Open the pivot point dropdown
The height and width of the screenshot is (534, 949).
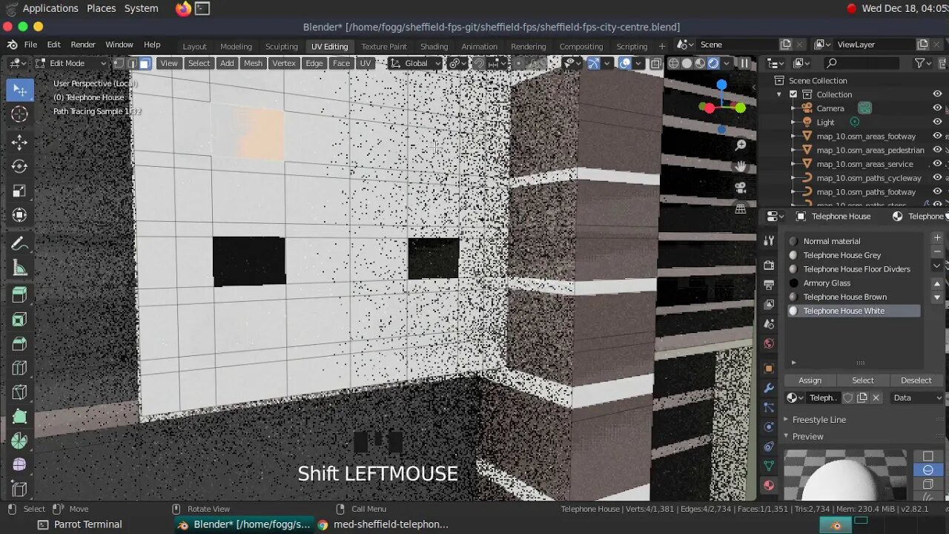[x=456, y=63]
